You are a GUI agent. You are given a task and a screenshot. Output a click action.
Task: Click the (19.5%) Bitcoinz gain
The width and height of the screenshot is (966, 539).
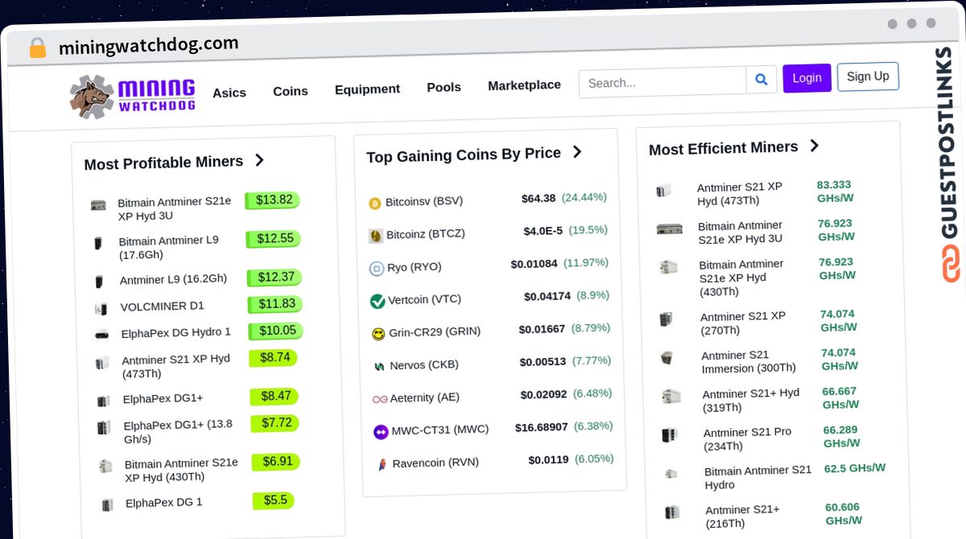pos(588,230)
